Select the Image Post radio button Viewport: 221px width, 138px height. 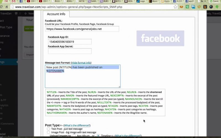[x=48, y=132]
